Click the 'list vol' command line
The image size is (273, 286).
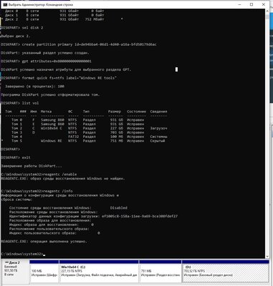pos(20,103)
